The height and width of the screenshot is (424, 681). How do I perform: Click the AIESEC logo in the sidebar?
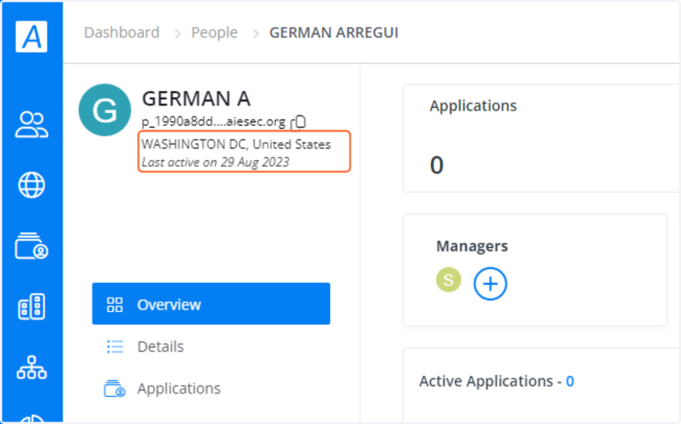coord(31,36)
